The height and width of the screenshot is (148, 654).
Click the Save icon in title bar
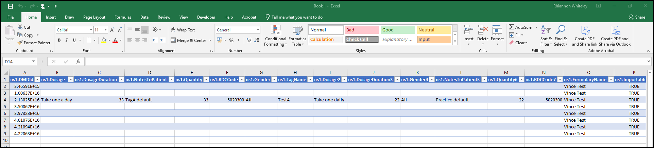[x=11, y=6]
